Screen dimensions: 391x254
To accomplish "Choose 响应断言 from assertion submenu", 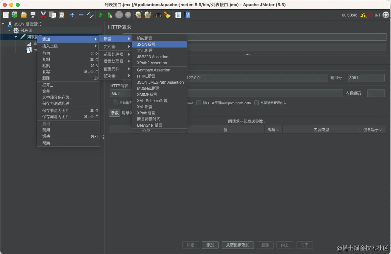I will 159,38.
